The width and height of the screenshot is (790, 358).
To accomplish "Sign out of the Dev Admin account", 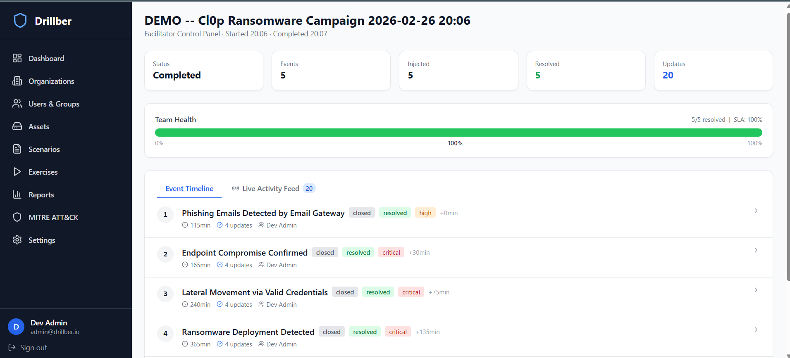I will 28,348.
